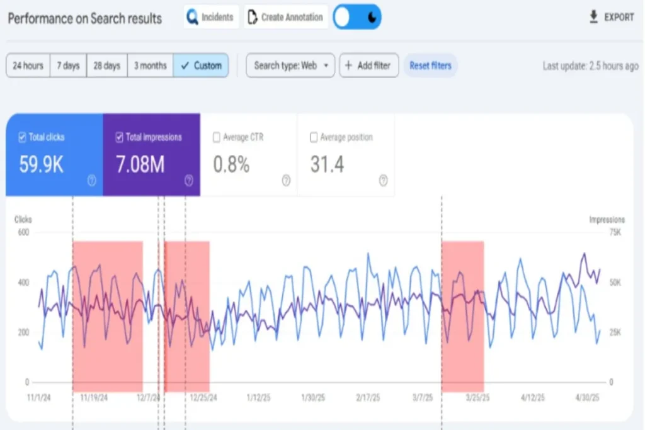Image resolution: width=645 pixels, height=430 pixels.
Task: Click help icon on Average position card
Action: point(383,181)
